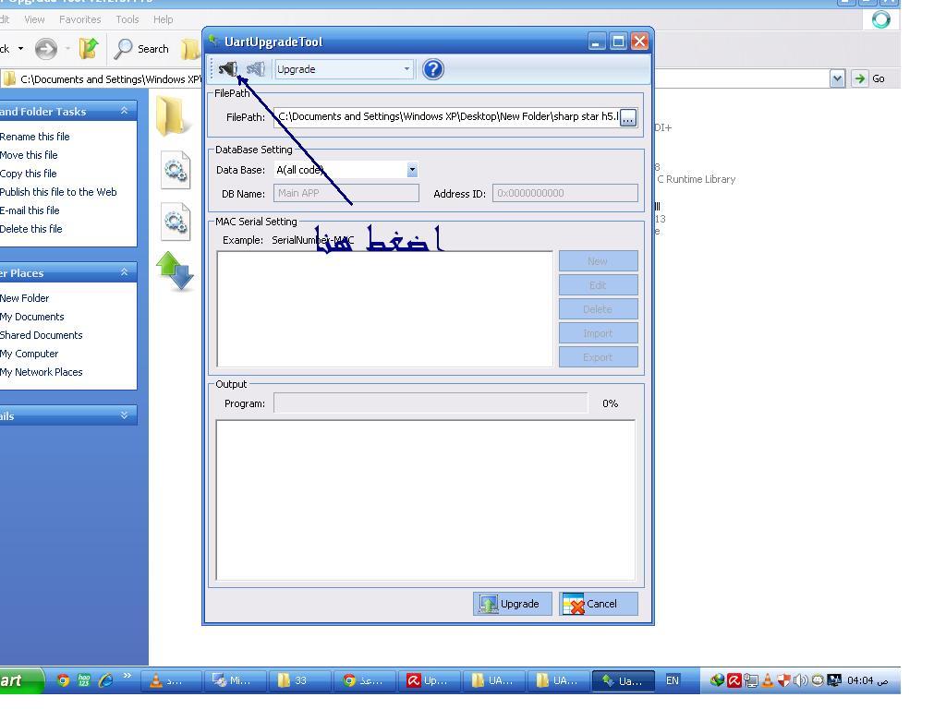Switch to the 33 folder taskbar button
This screenshot has height=709, width=946.
click(300, 681)
